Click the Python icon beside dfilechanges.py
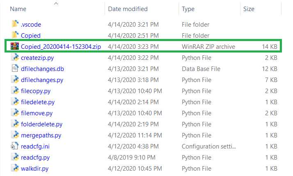 (x=15, y=80)
